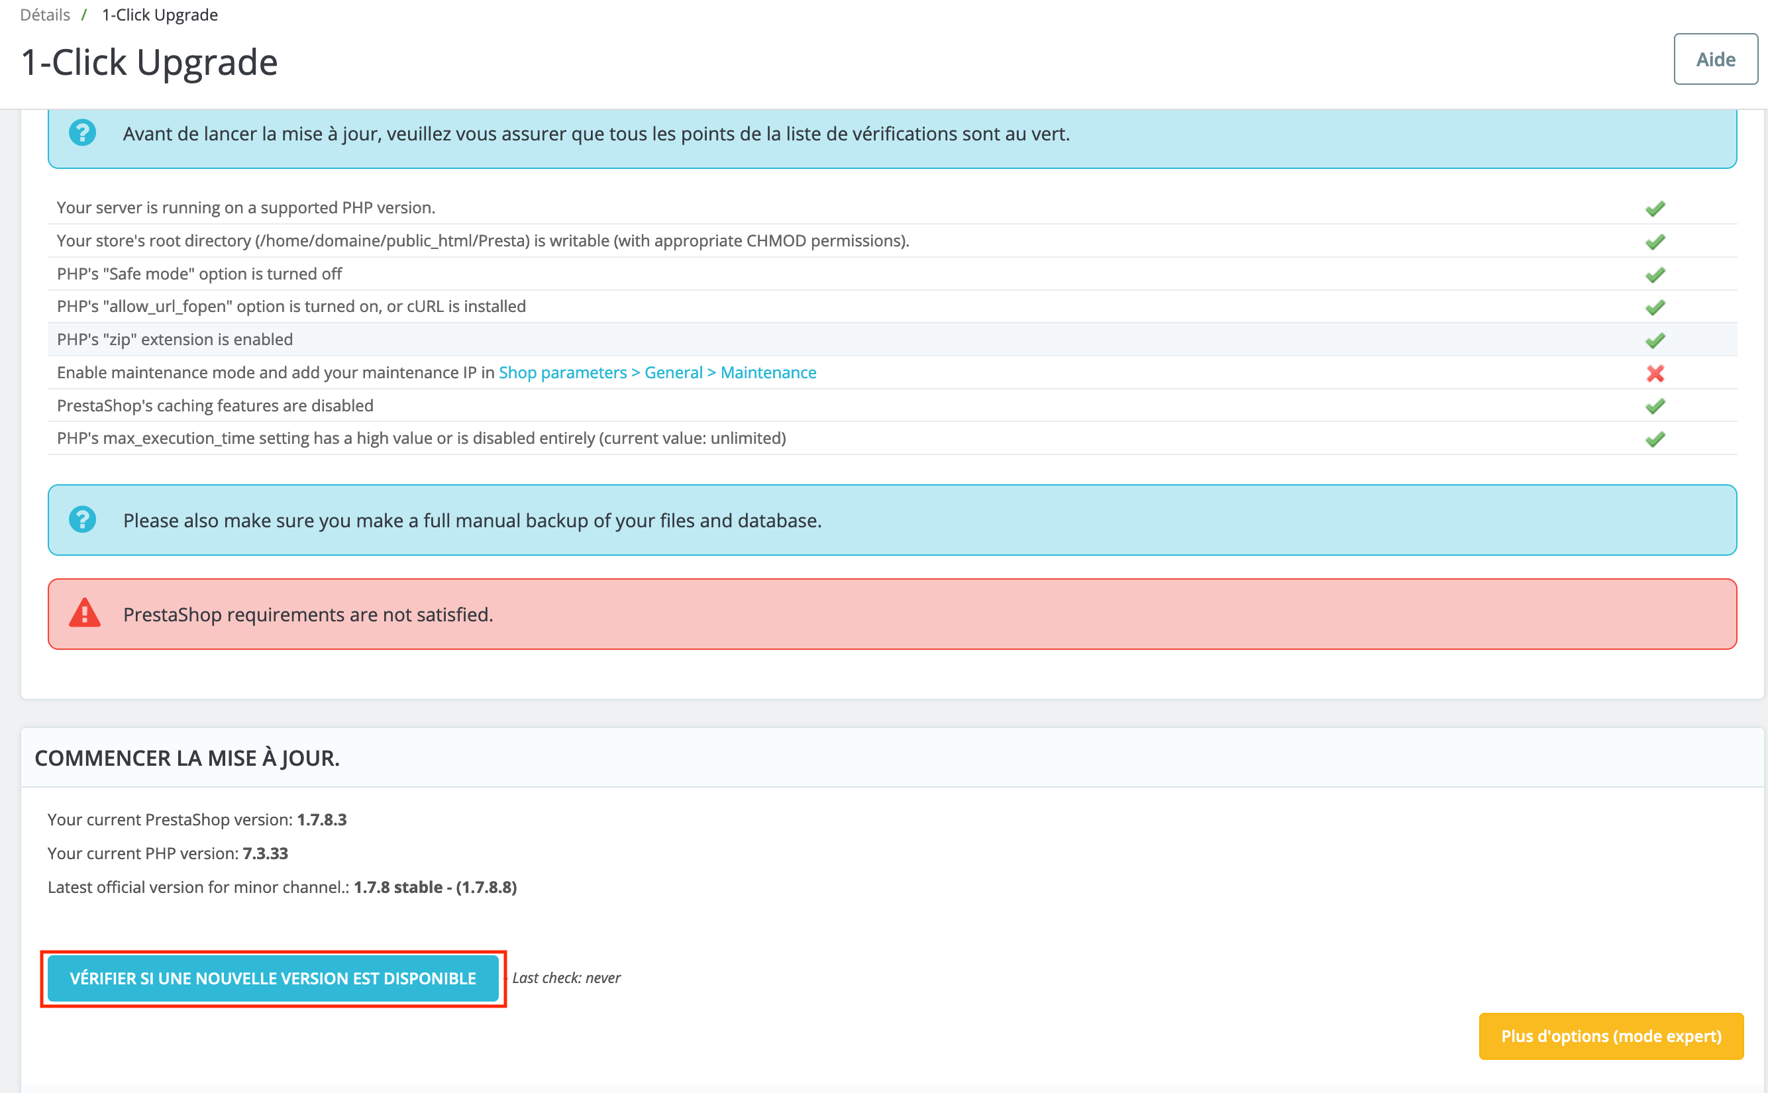Screen dimensions: 1768x1093
Task: Click latest version '1.7.8 stable - (1.7.8.8)'
Action: coord(435,887)
